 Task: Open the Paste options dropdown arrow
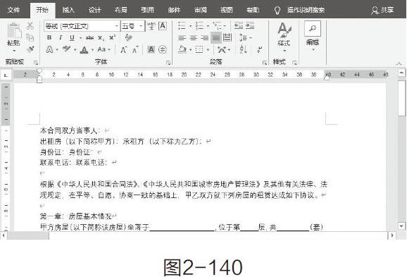coord(14,50)
